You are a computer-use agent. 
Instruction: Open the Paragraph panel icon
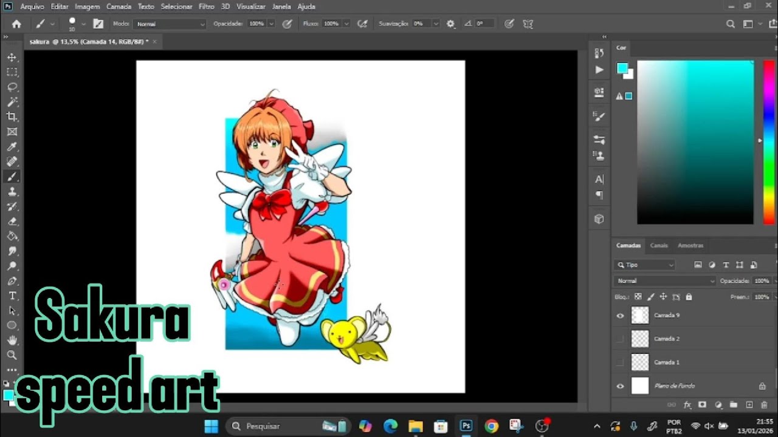point(599,195)
